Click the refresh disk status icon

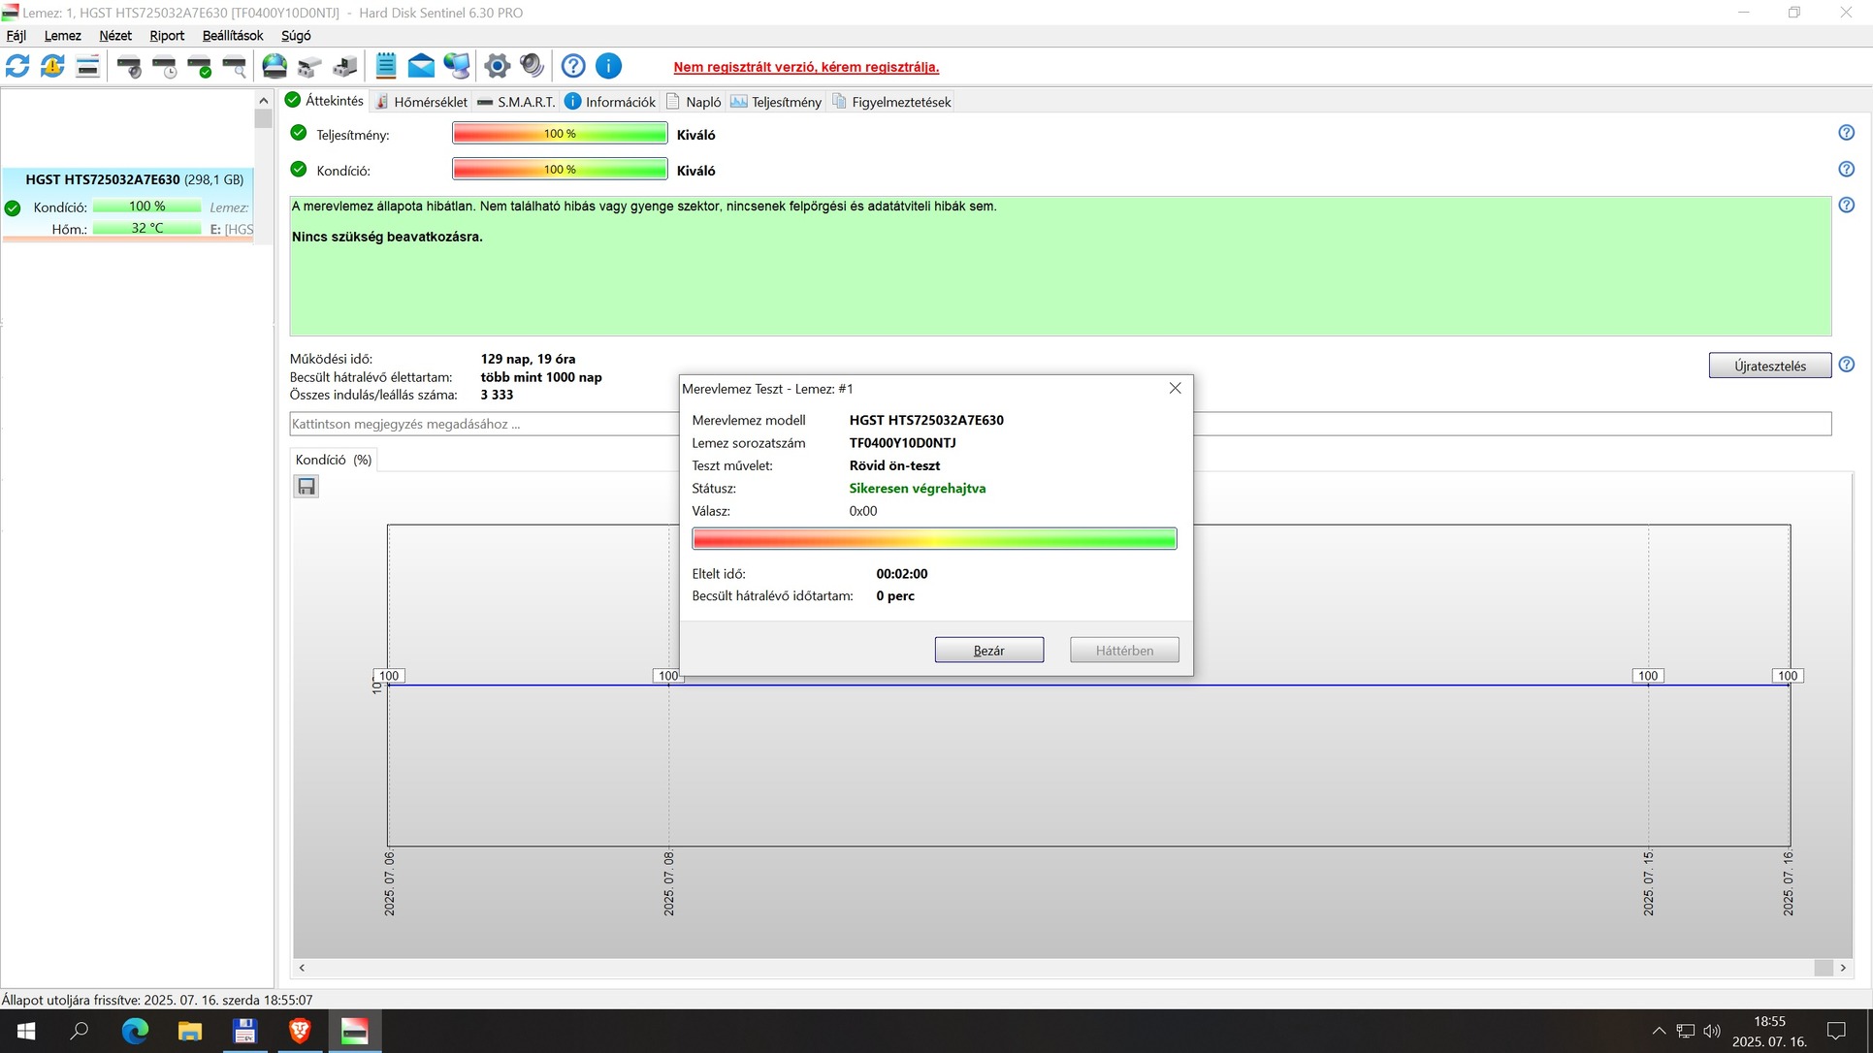(17, 66)
